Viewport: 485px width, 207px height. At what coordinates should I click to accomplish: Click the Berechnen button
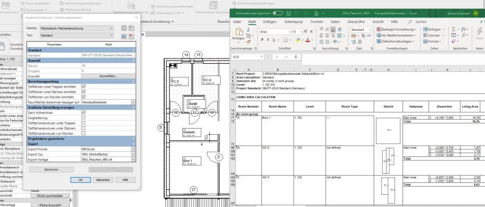click(51, 169)
